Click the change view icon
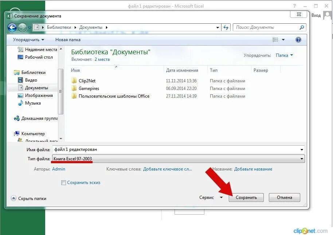333x235 pixels. pos(275,40)
